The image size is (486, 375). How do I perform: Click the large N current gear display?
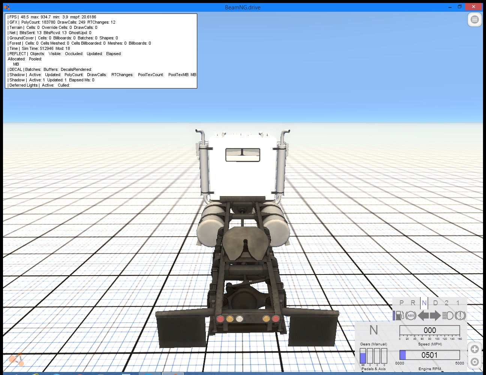(373, 330)
